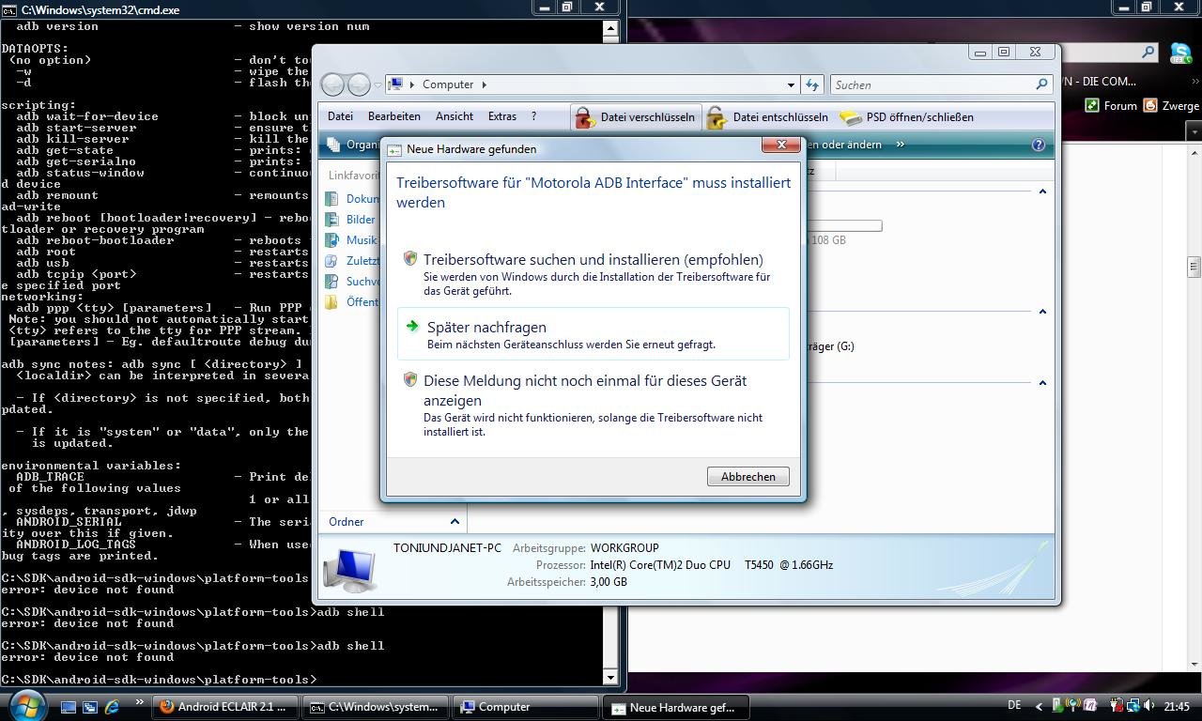Image resolution: width=1202 pixels, height=721 pixels.
Task: Click the Öffentlich folder icon
Action: (x=331, y=302)
